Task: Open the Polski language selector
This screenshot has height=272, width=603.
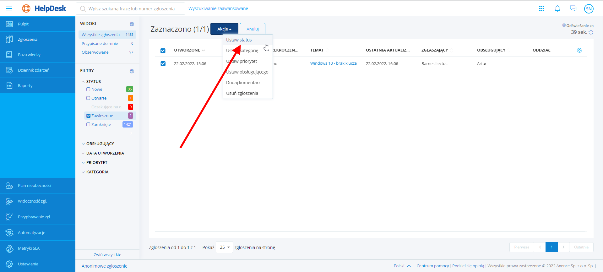Action: pos(402,266)
